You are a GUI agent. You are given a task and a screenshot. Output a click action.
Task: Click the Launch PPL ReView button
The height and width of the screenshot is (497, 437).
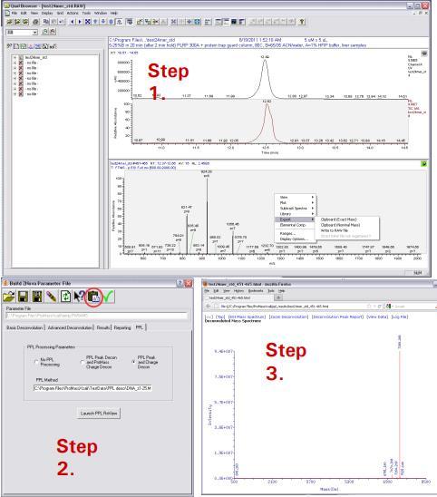(99, 414)
